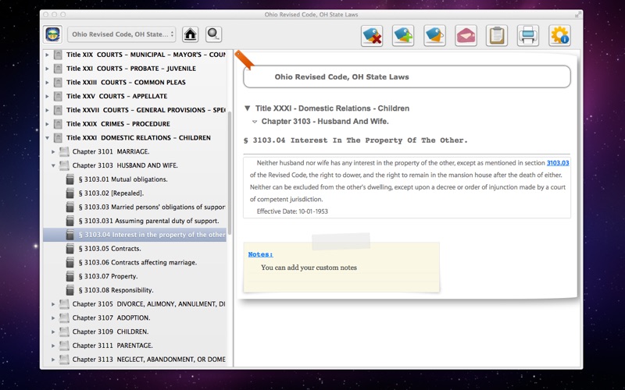Image resolution: width=625 pixels, height=390 pixels.
Task: Click Title XXIII COURTS - COMMON PLEAS label
Action: pyautogui.click(x=126, y=83)
